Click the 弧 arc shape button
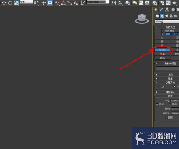Screen dimensions: 179x149 point(163,45)
